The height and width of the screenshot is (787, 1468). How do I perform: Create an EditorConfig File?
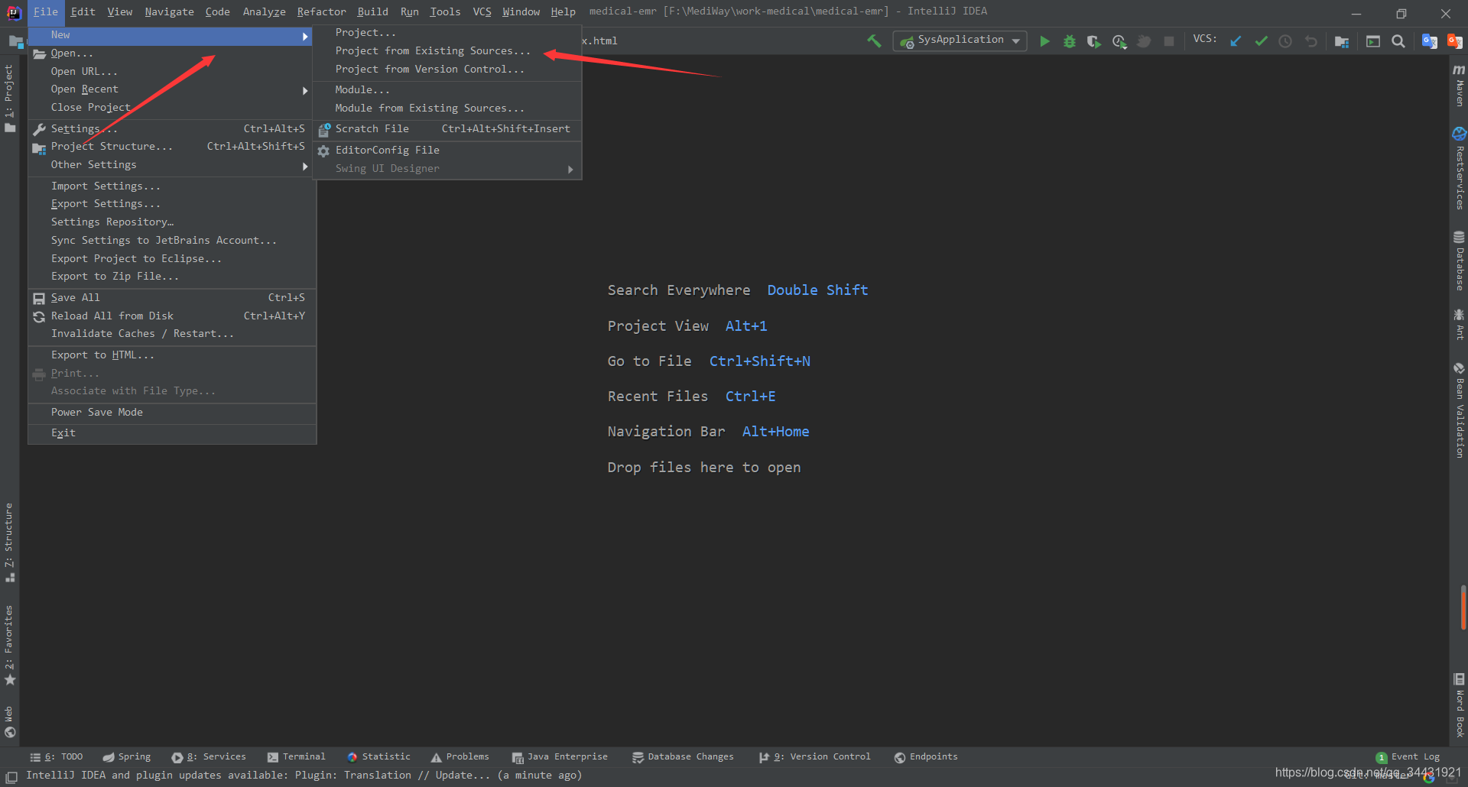447,151
